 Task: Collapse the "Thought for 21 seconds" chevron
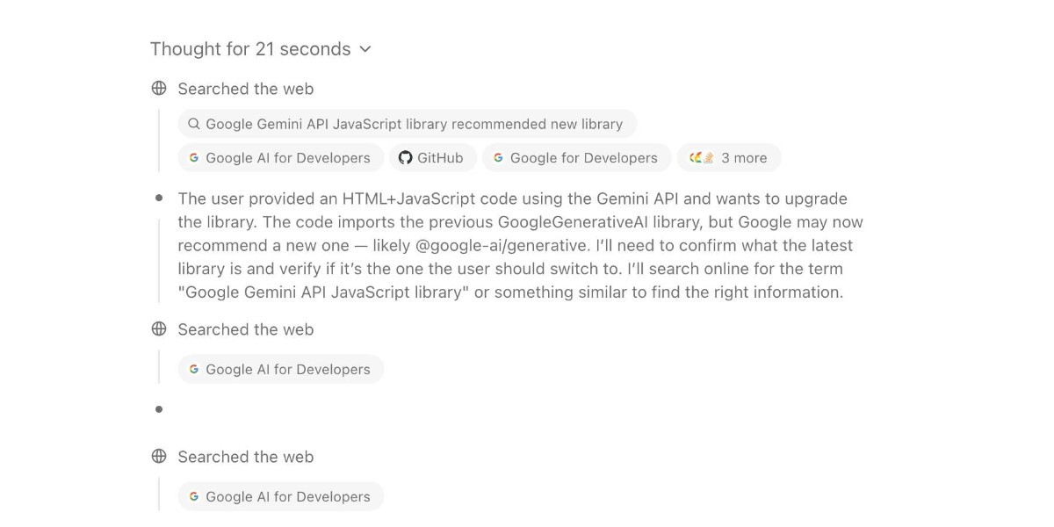pos(365,49)
